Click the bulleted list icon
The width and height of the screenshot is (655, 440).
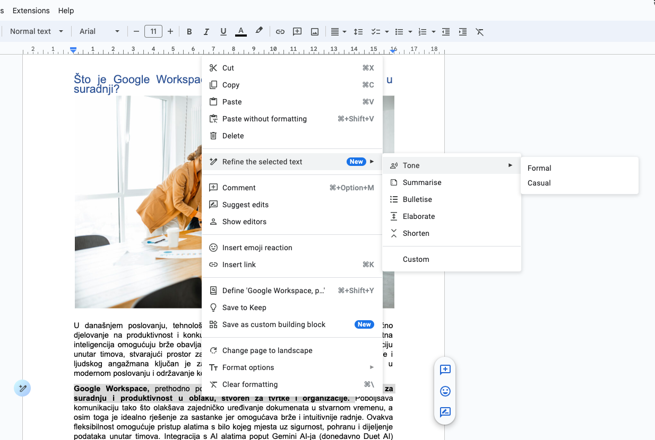point(400,32)
